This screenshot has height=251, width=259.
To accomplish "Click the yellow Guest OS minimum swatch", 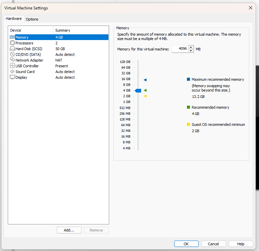I will click(188, 124).
